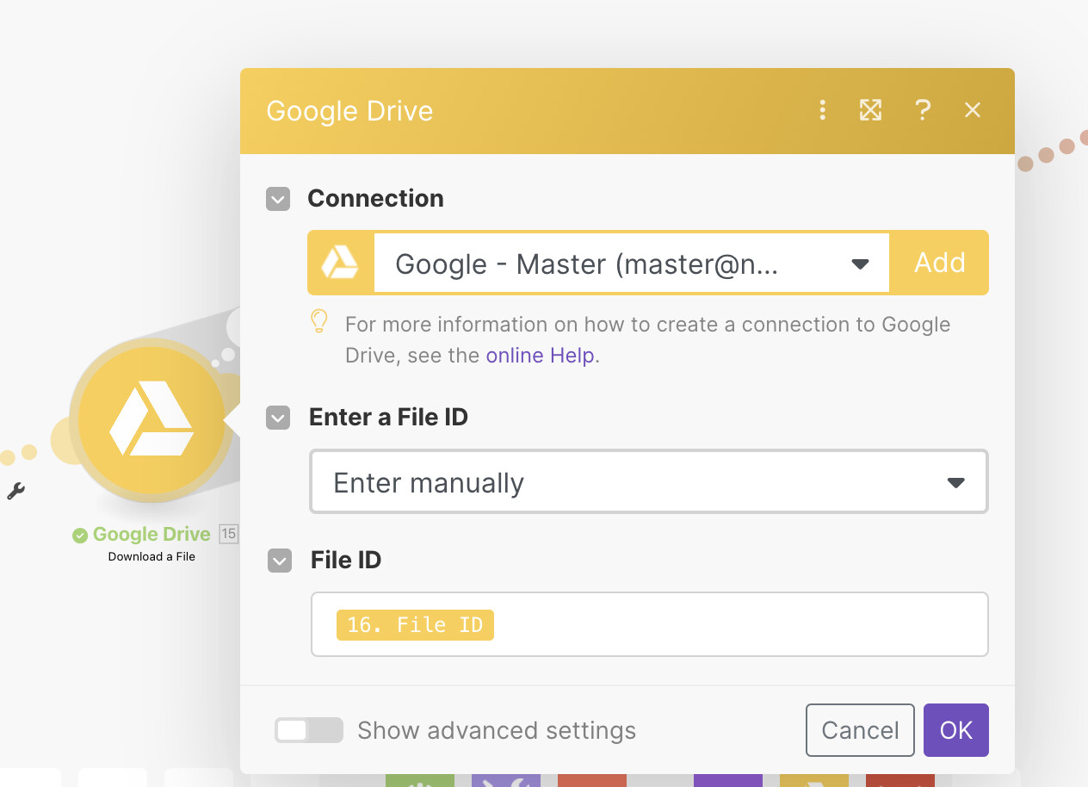
Task: Click the lightbulb hint icon
Action: (x=318, y=322)
